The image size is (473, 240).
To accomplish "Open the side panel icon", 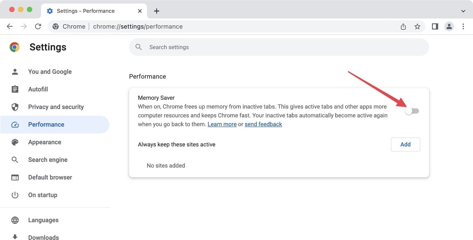I will point(435,26).
